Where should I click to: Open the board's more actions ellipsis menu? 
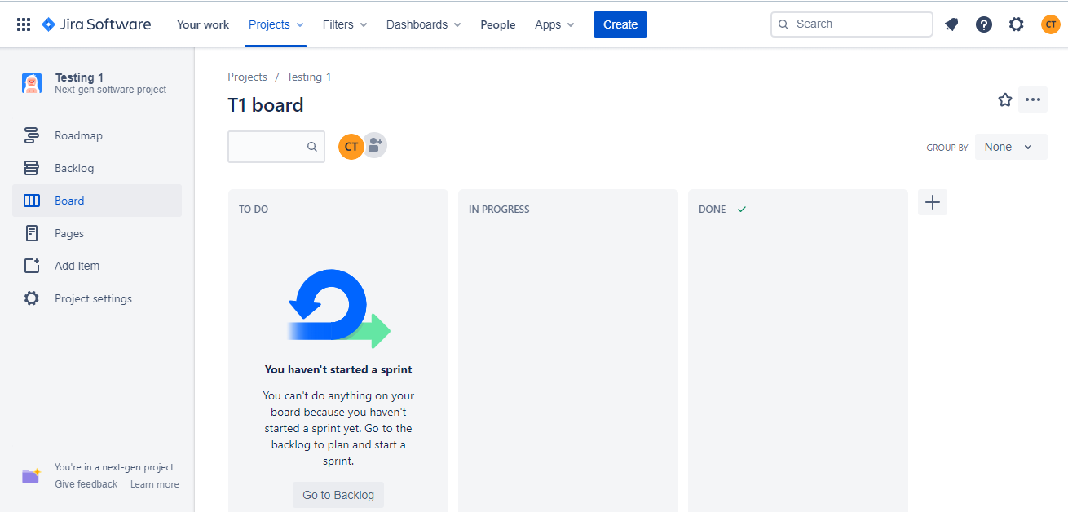(x=1033, y=99)
